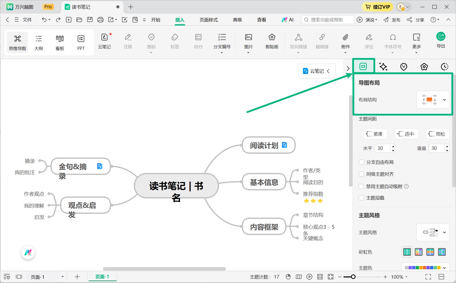Switch to PPT view
Viewport: 456px width, 283px height.
click(81, 42)
